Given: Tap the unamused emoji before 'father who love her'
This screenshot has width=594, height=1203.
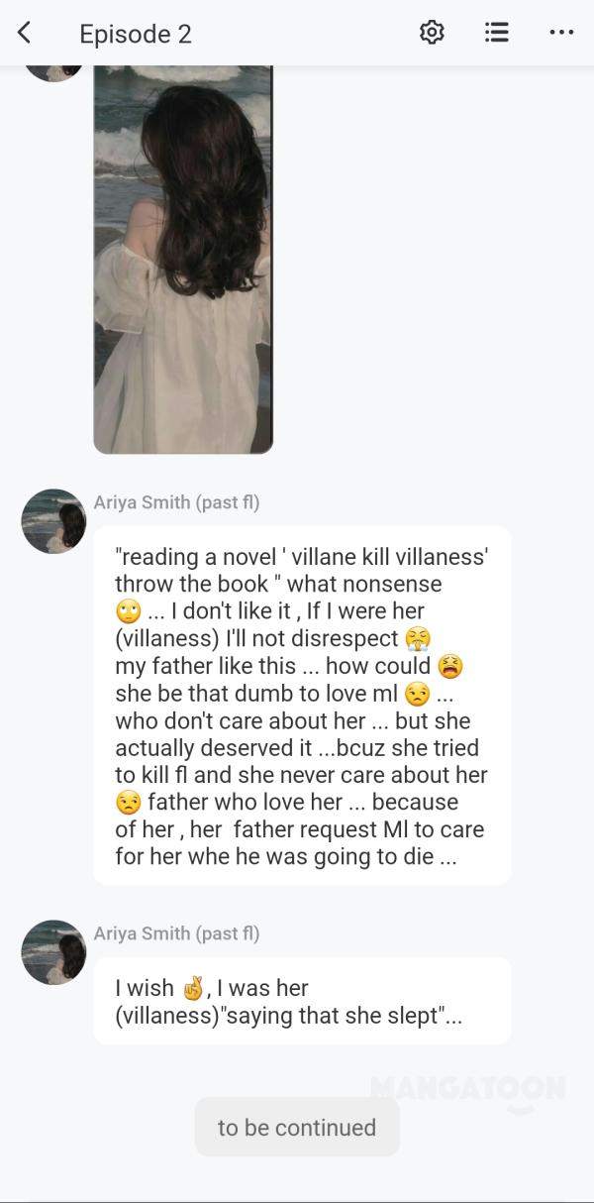Looking at the screenshot, I should 128,802.
